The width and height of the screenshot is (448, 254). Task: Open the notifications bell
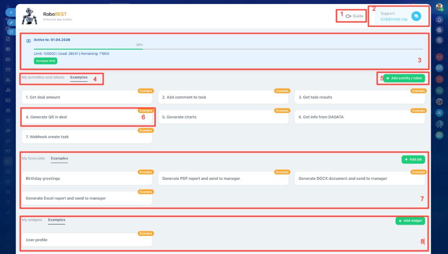pos(440,19)
